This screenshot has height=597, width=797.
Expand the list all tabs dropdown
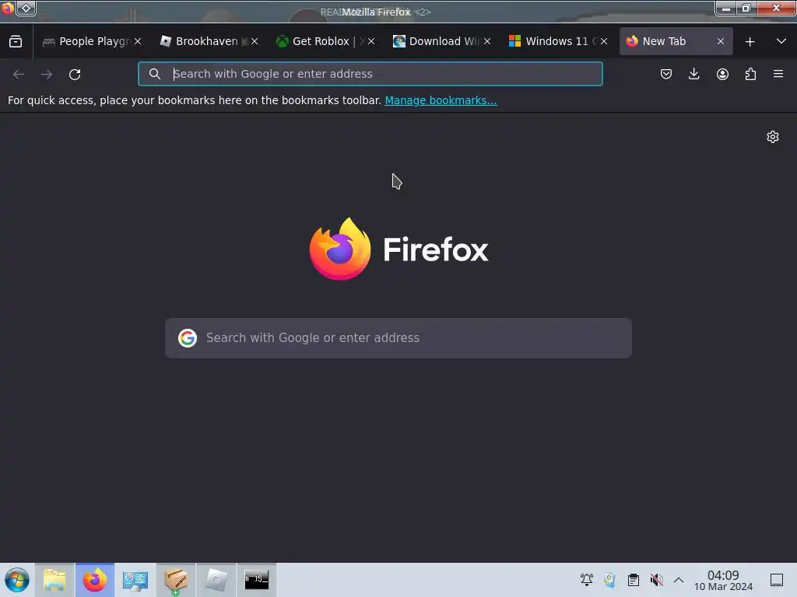(x=781, y=41)
